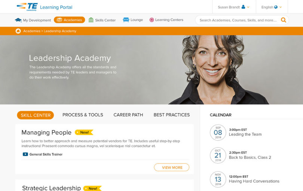Open the Best Practices tab
Image resolution: width=303 pixels, height=191 pixels.
pos(172,115)
